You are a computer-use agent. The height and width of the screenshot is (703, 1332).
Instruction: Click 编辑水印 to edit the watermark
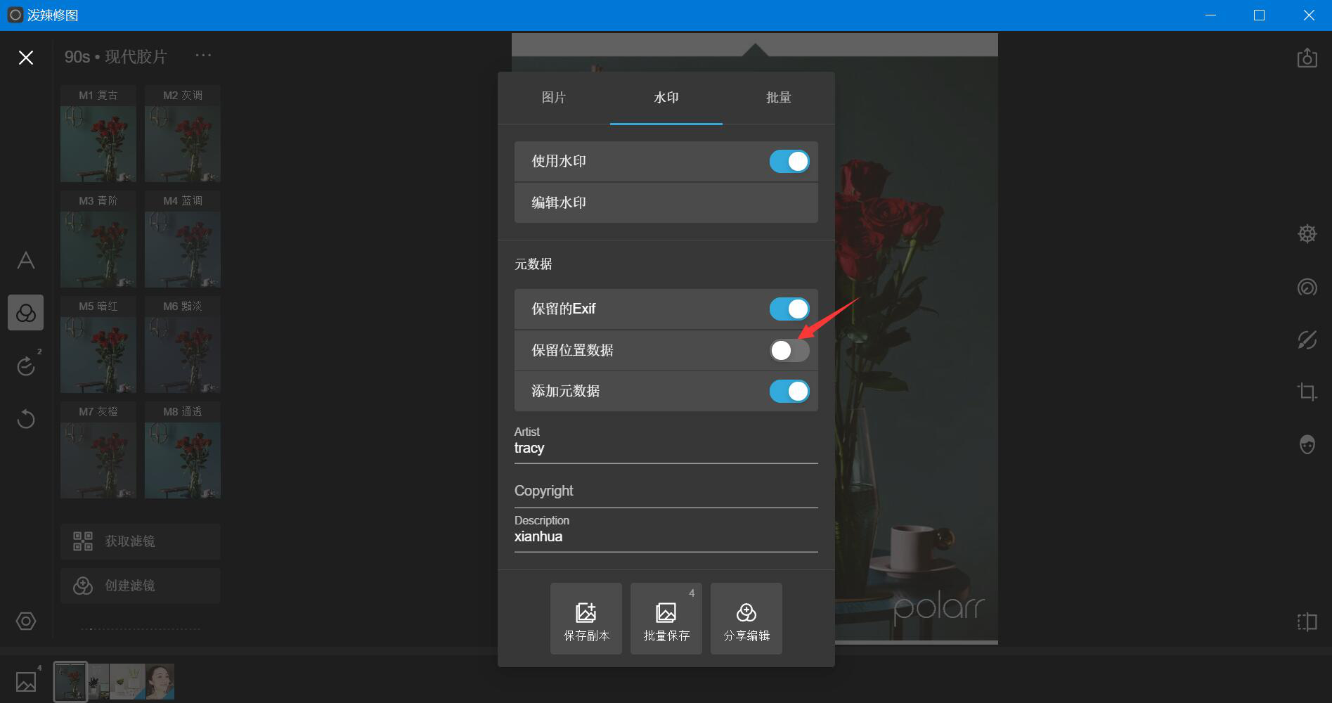pos(666,202)
